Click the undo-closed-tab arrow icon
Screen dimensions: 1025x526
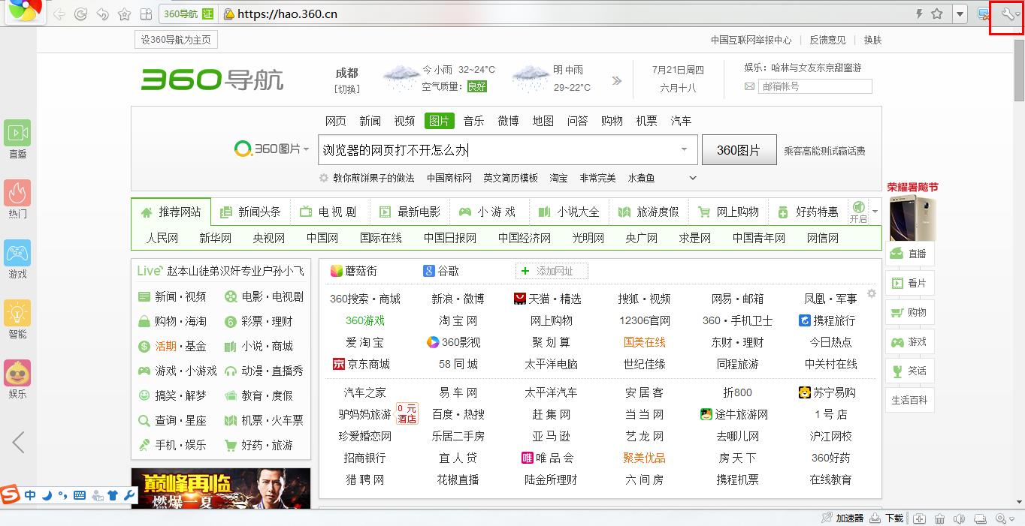[x=102, y=14]
